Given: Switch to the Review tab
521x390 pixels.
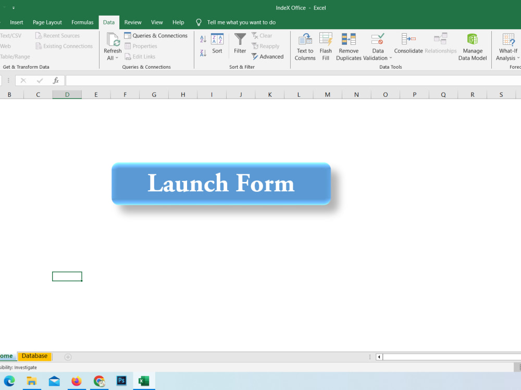Looking at the screenshot, I should click(133, 22).
